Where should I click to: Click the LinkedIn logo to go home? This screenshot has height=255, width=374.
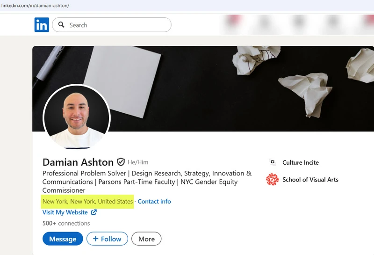coord(42,25)
